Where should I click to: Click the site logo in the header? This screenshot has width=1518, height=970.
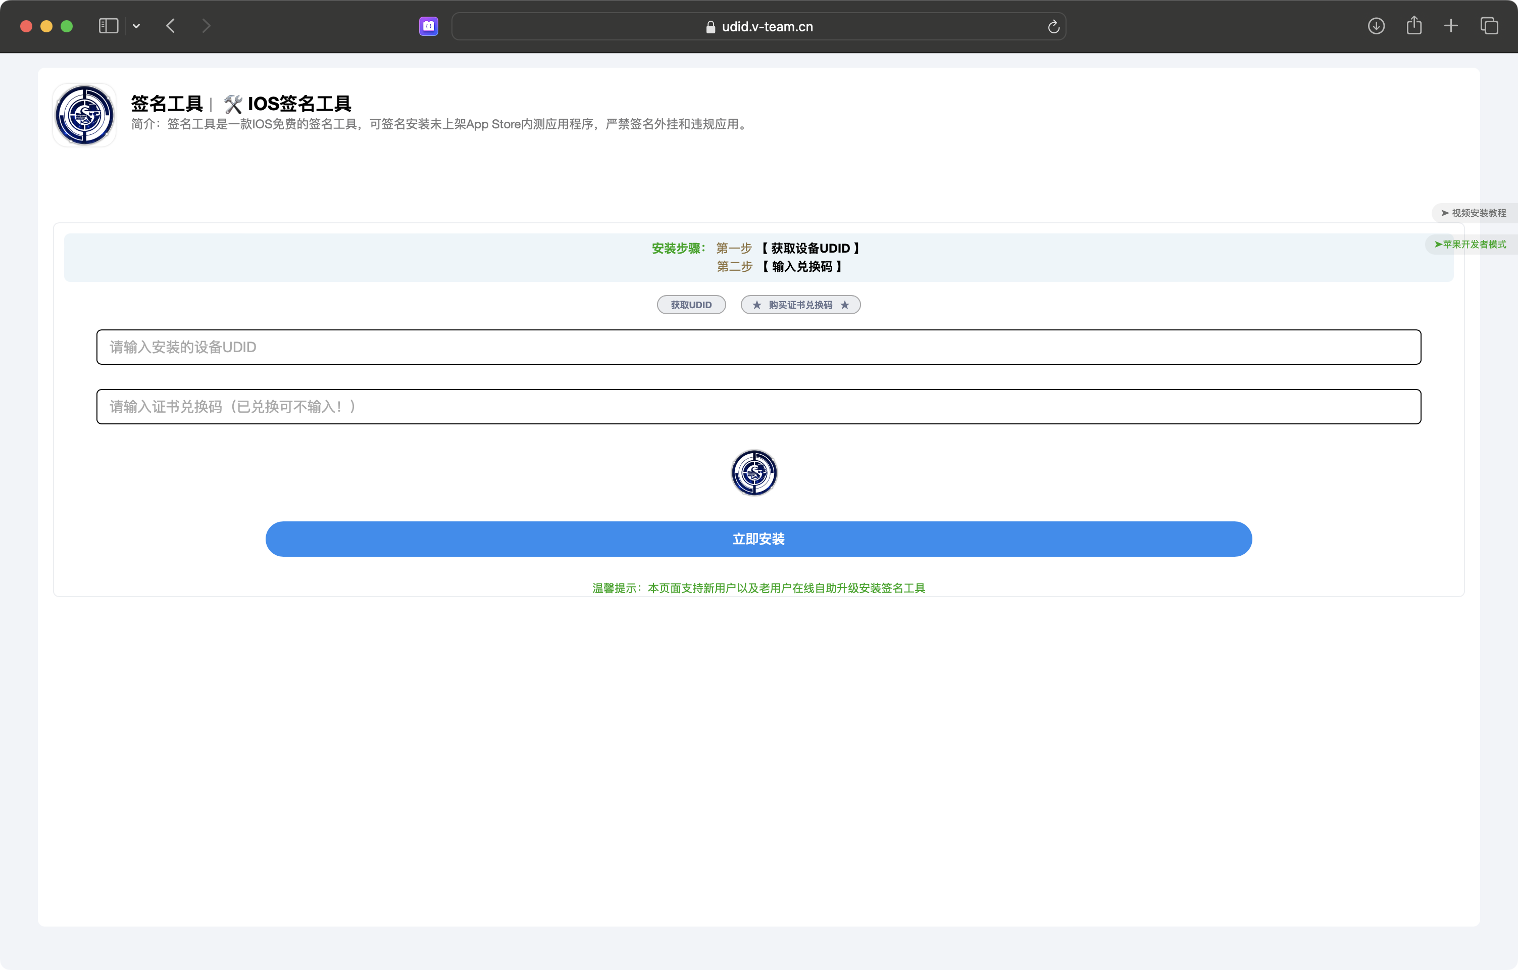(x=84, y=115)
